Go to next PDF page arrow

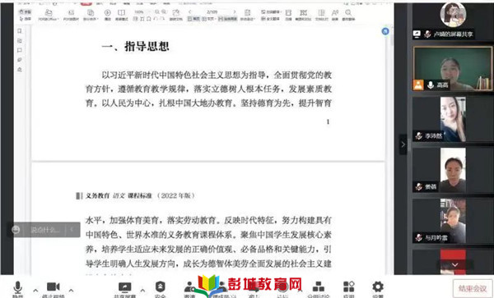(235, 12)
